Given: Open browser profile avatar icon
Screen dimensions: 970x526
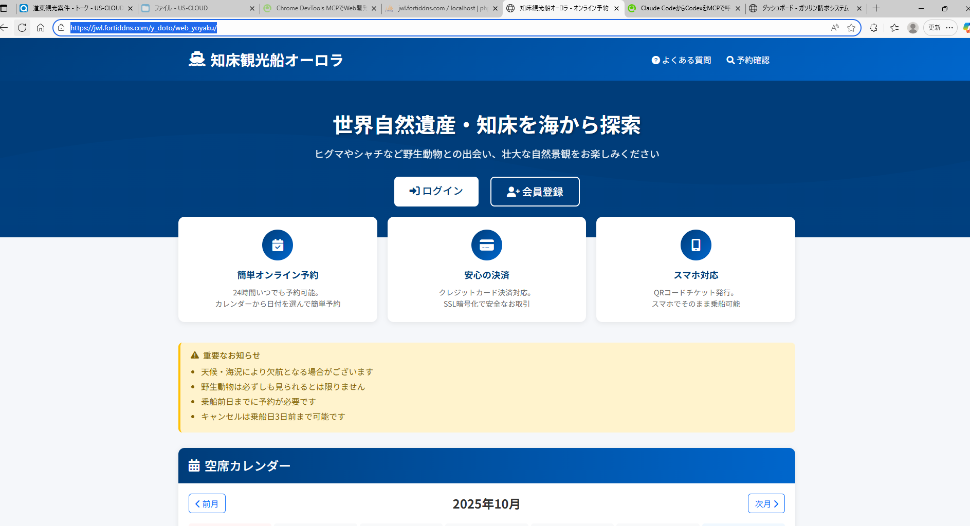Looking at the screenshot, I should tap(912, 28).
